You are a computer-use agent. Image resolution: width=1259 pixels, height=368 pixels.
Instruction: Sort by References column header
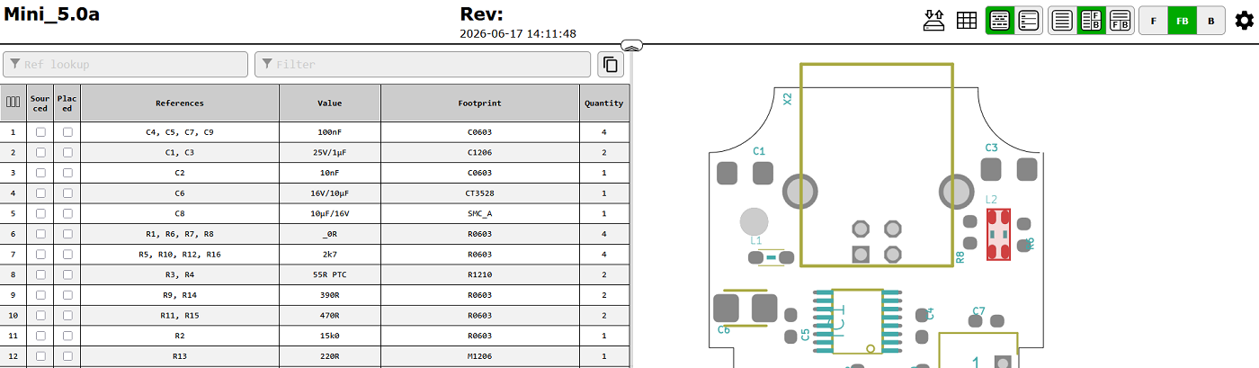(180, 103)
